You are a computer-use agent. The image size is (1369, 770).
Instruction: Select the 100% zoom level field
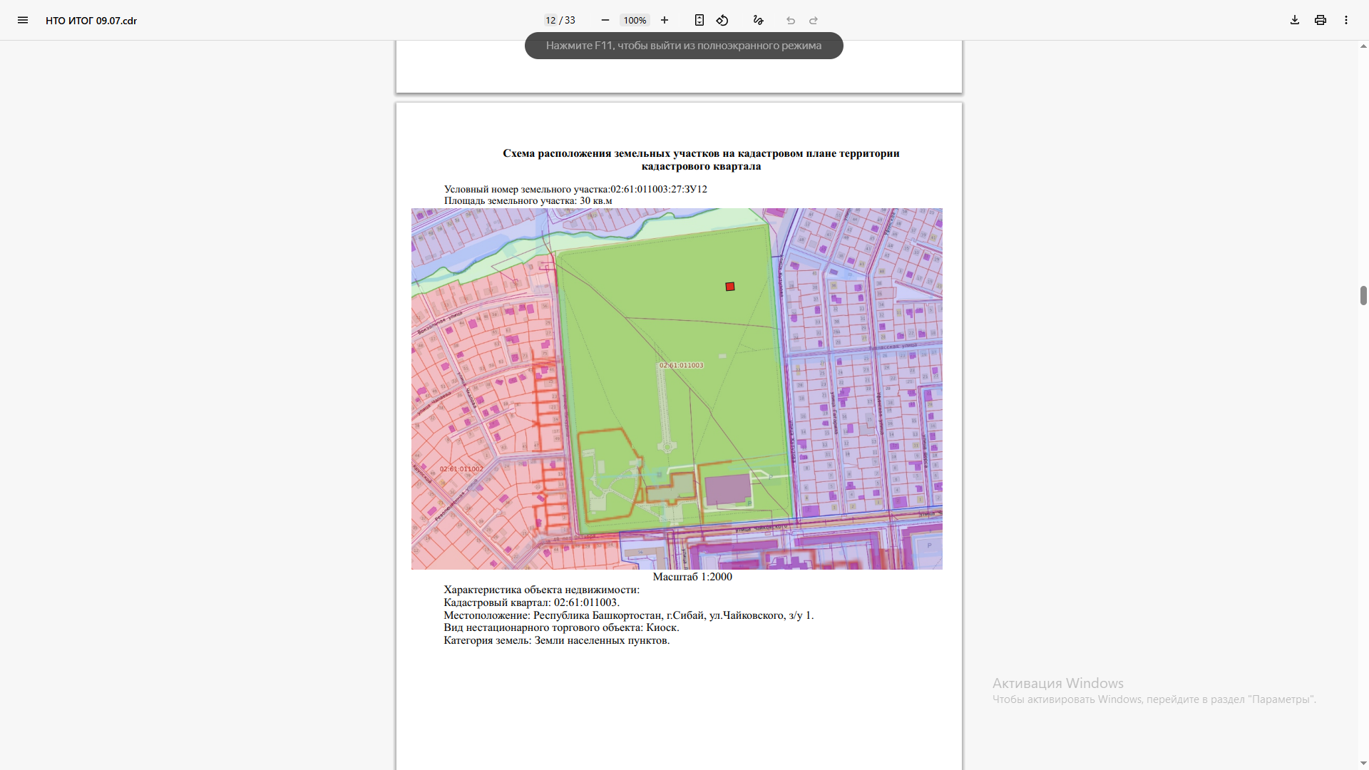pos(635,20)
